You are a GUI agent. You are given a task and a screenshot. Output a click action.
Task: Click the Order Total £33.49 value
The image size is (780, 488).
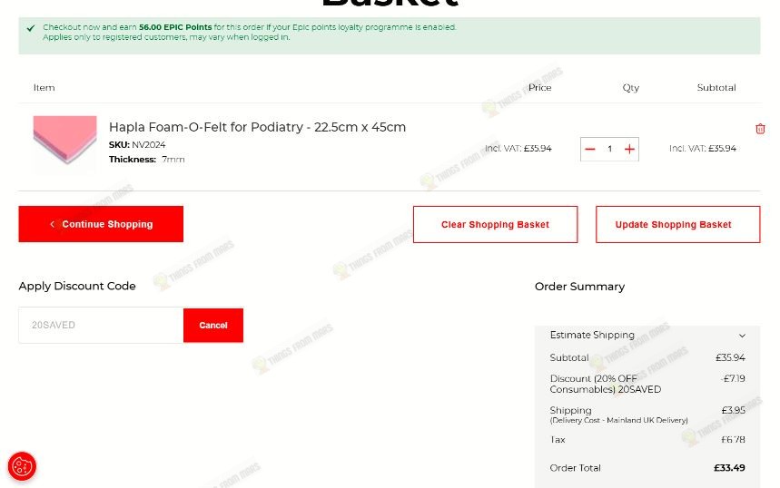pyautogui.click(x=729, y=468)
